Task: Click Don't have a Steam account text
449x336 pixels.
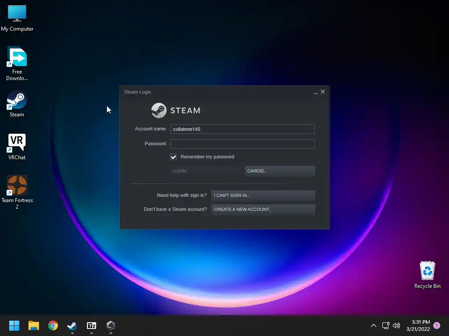Action: (175, 210)
